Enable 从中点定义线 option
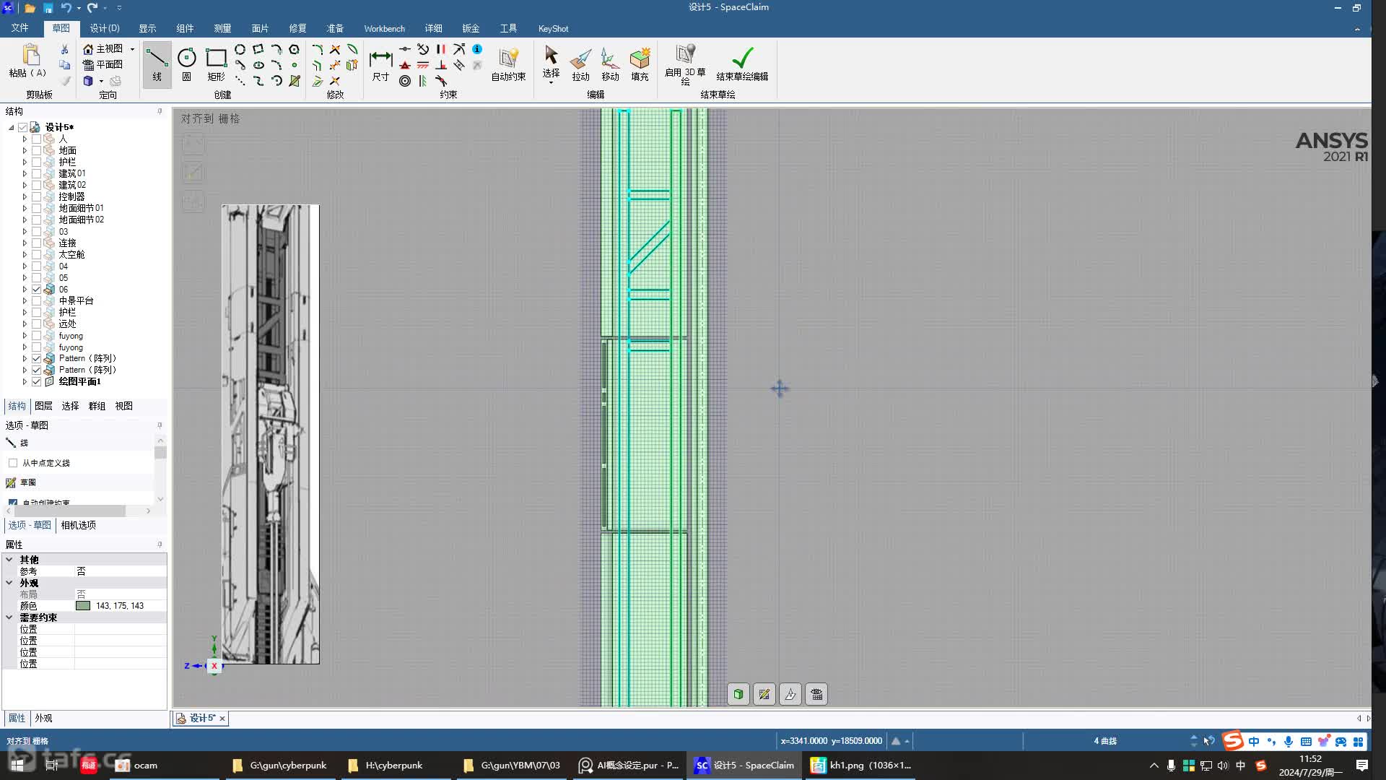1386x780 pixels. pos(13,463)
